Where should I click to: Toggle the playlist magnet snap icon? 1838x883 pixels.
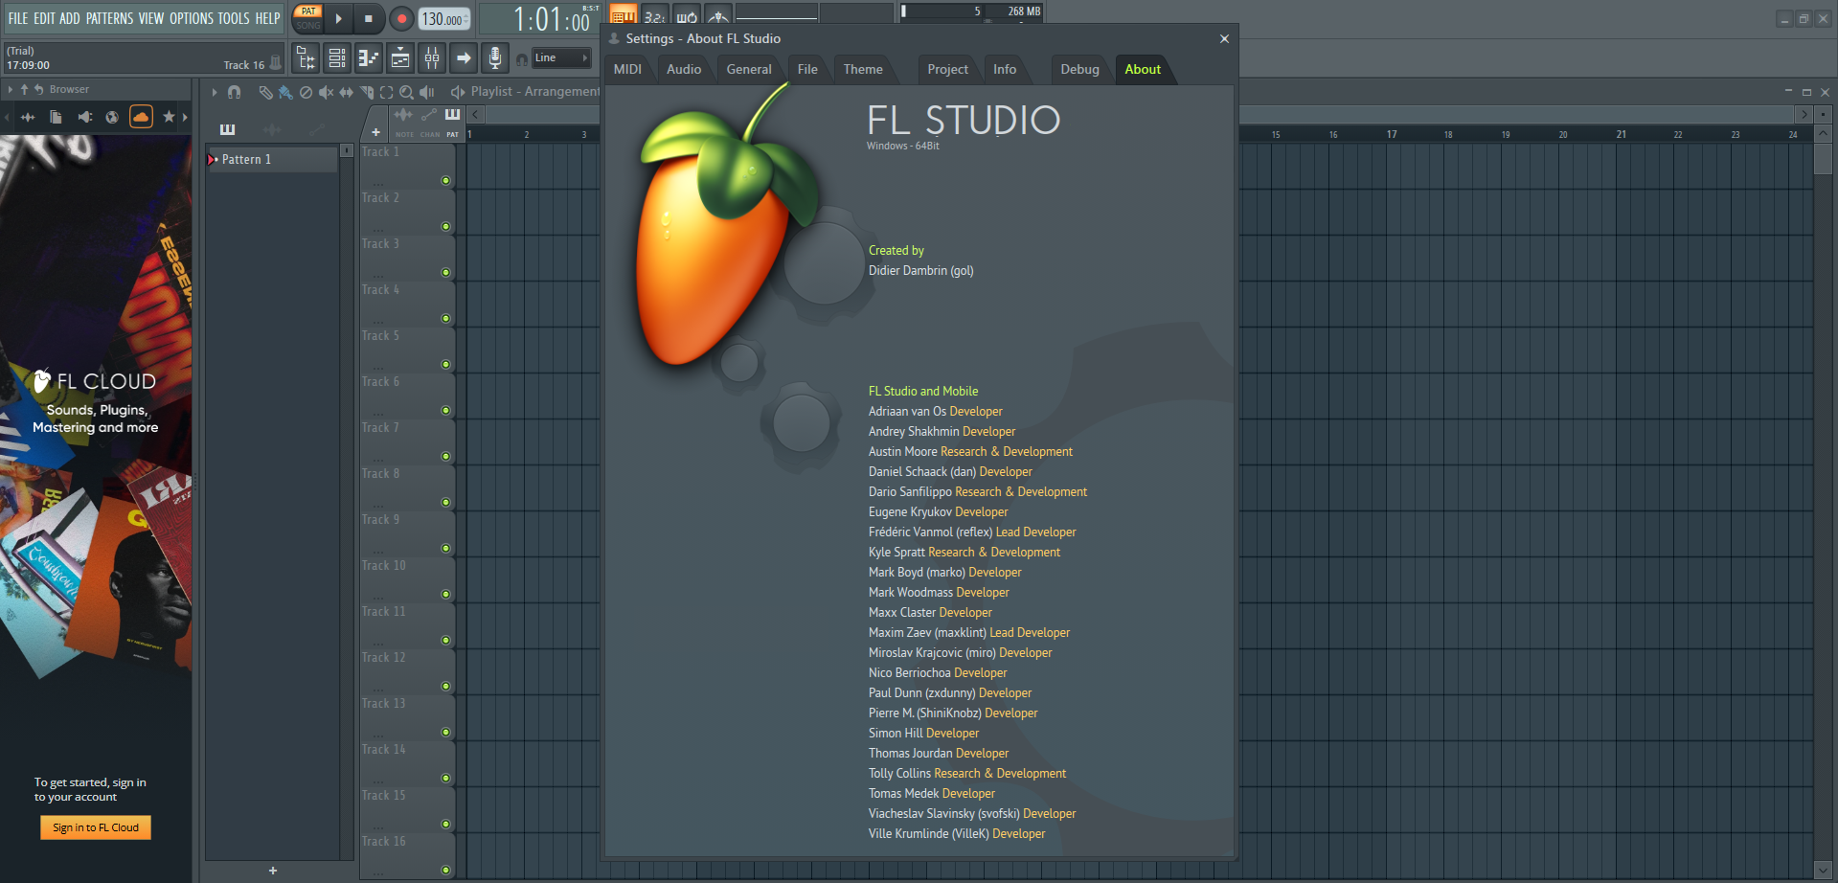(234, 92)
